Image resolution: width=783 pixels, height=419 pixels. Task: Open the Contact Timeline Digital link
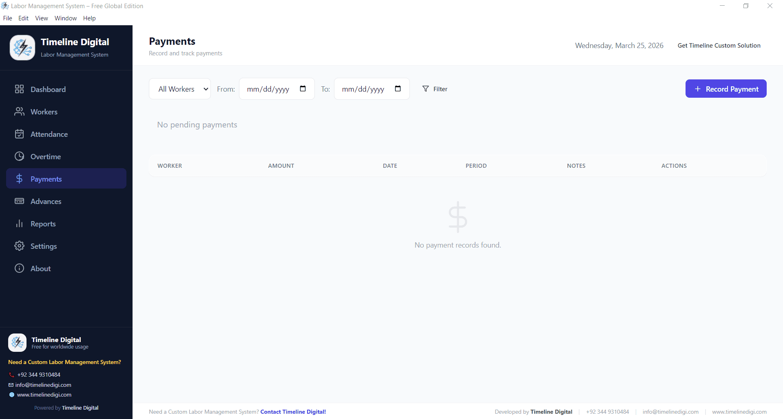click(x=293, y=411)
